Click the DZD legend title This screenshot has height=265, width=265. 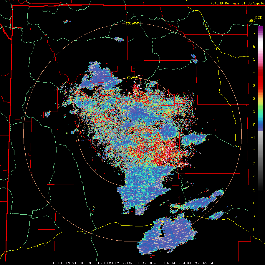(x=259, y=18)
